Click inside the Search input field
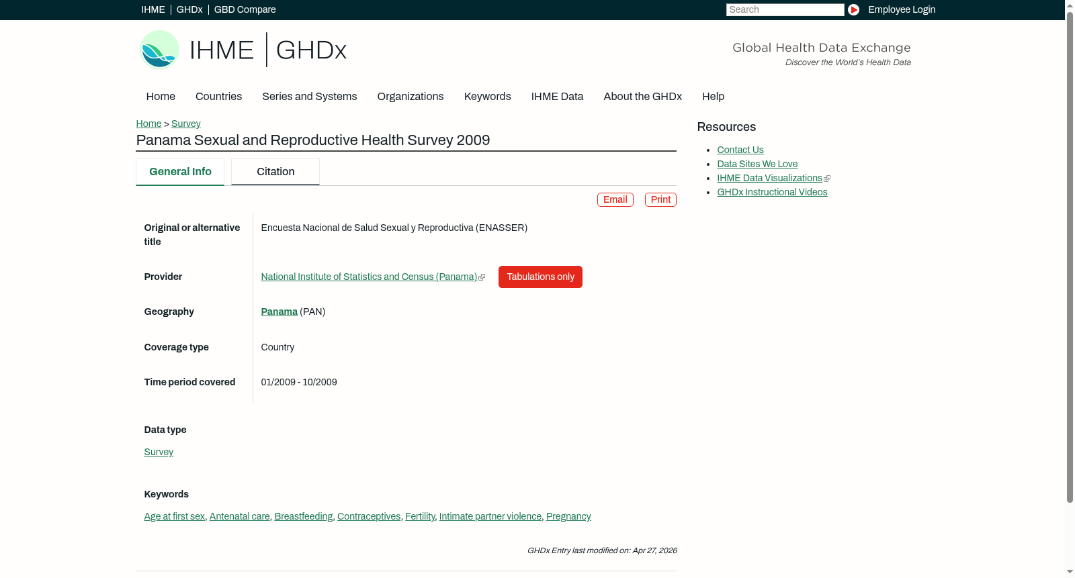 (785, 9)
